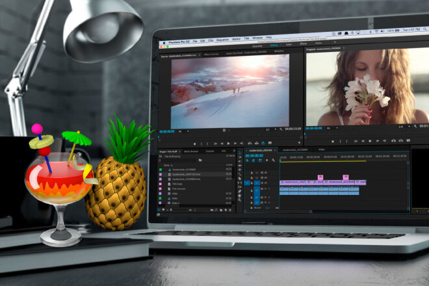The image size is (429, 286).
Task: Step forward one frame in Program monitor
Action: [x=377, y=141]
